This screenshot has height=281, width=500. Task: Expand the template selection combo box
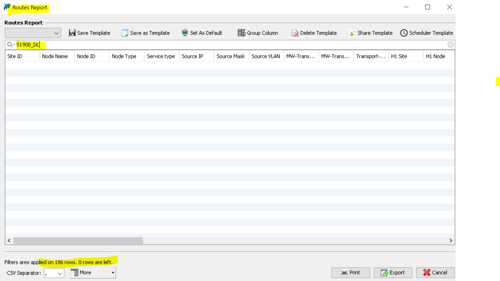pyautogui.click(x=56, y=33)
